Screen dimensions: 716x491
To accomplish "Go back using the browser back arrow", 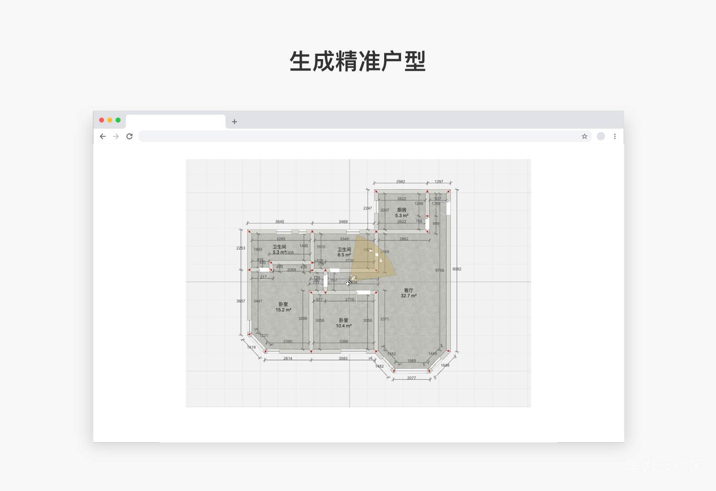I will point(103,136).
